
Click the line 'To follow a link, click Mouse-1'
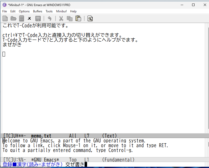coord(85,145)
